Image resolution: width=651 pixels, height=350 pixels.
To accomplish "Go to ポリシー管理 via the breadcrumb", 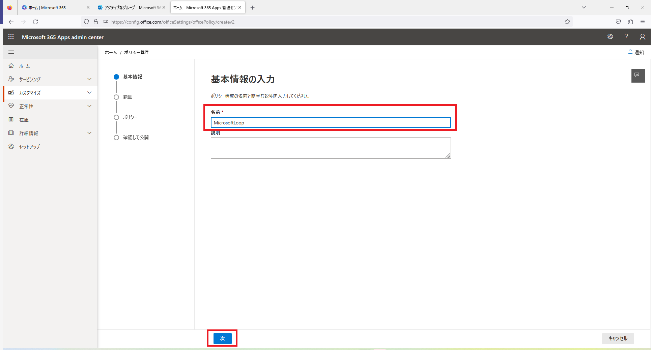I will (136, 52).
